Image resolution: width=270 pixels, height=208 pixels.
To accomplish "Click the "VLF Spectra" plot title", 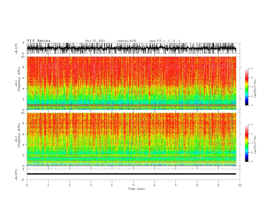I will point(39,41).
